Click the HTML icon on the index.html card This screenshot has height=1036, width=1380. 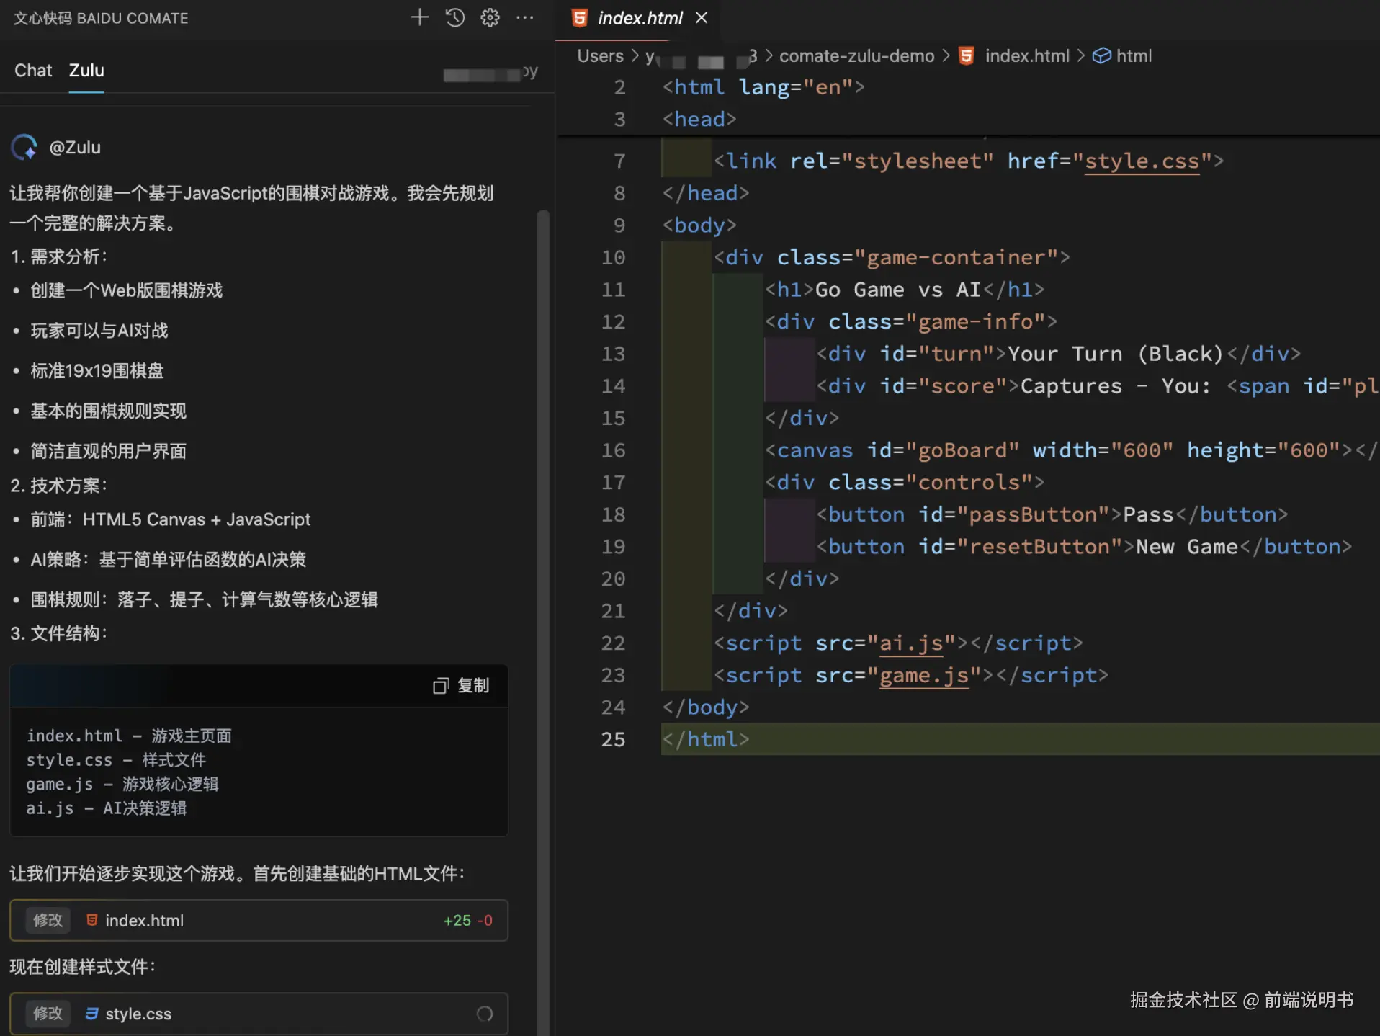click(92, 920)
